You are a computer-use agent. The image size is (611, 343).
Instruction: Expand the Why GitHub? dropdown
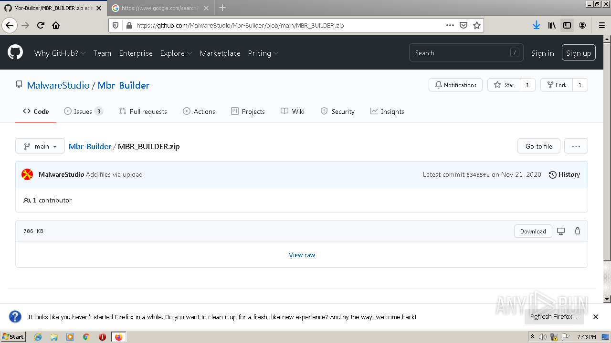pyautogui.click(x=60, y=53)
